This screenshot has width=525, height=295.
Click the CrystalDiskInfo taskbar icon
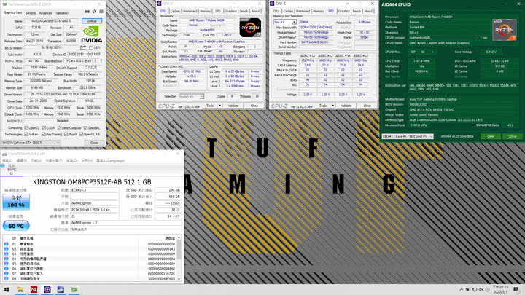click(x=61, y=289)
